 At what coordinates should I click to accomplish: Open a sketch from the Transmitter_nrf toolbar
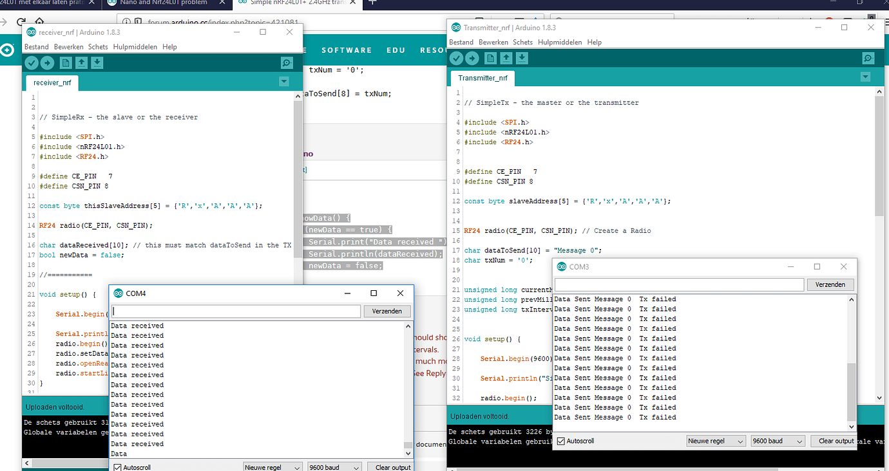point(506,58)
